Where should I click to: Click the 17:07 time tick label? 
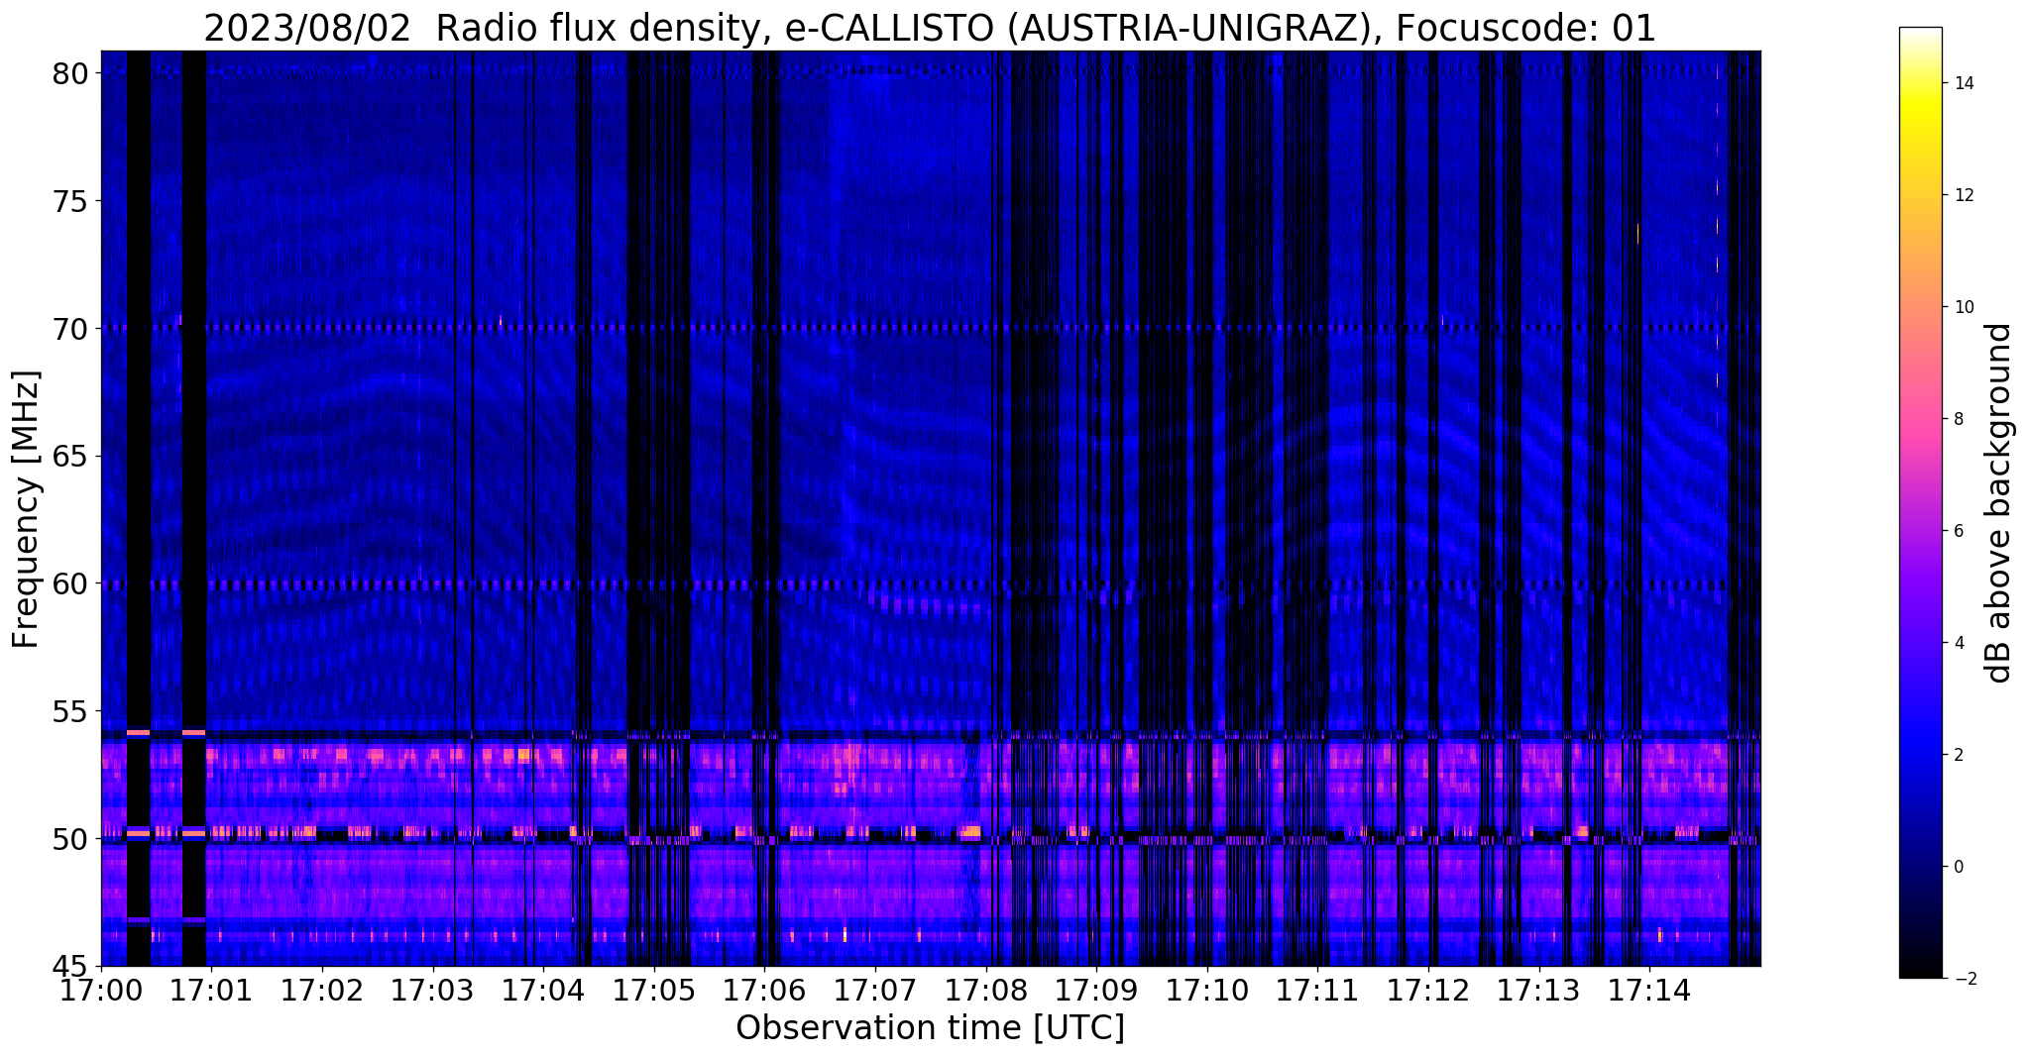click(x=875, y=990)
